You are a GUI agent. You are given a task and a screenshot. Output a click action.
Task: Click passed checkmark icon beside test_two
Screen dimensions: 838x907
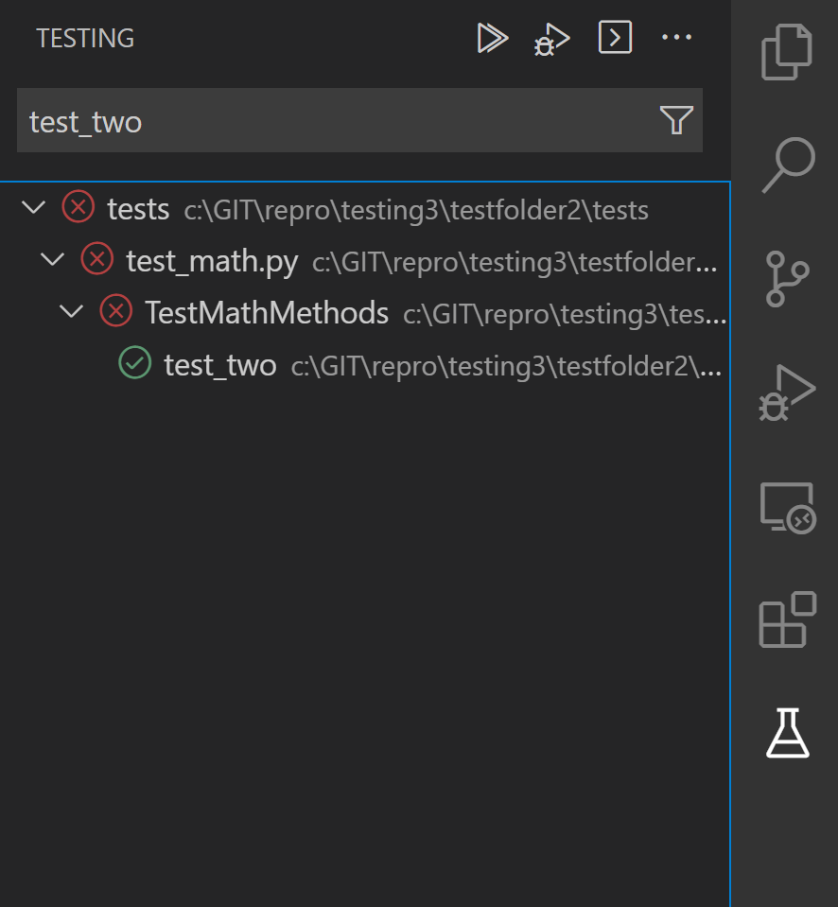pyautogui.click(x=134, y=362)
